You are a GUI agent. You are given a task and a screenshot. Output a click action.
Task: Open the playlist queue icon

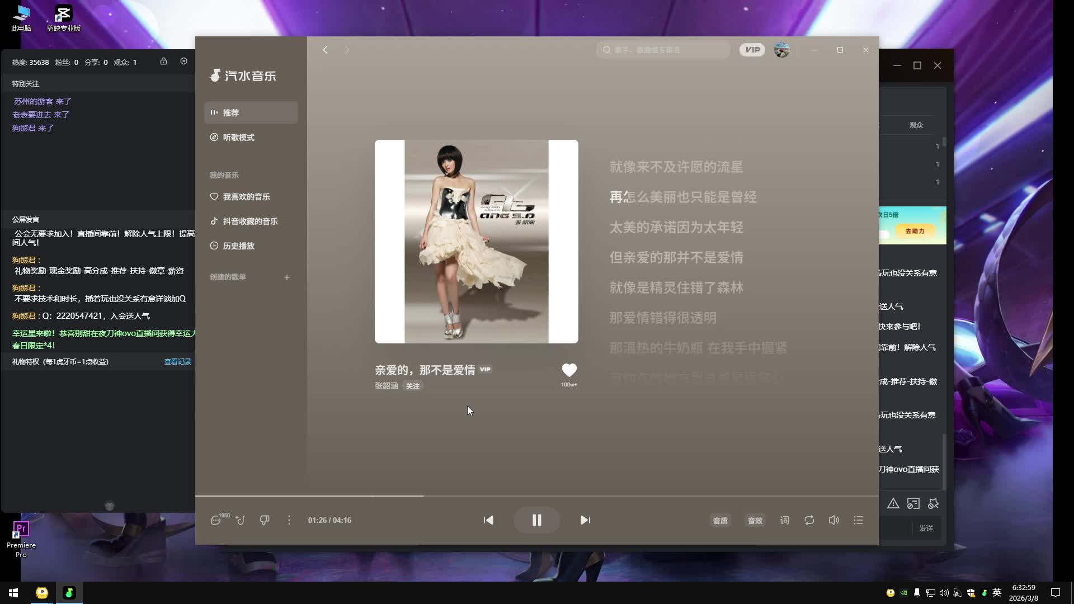click(x=858, y=520)
